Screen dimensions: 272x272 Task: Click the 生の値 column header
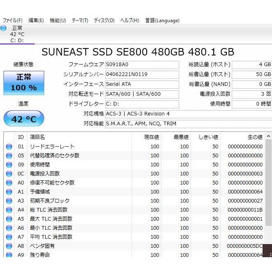point(254,137)
